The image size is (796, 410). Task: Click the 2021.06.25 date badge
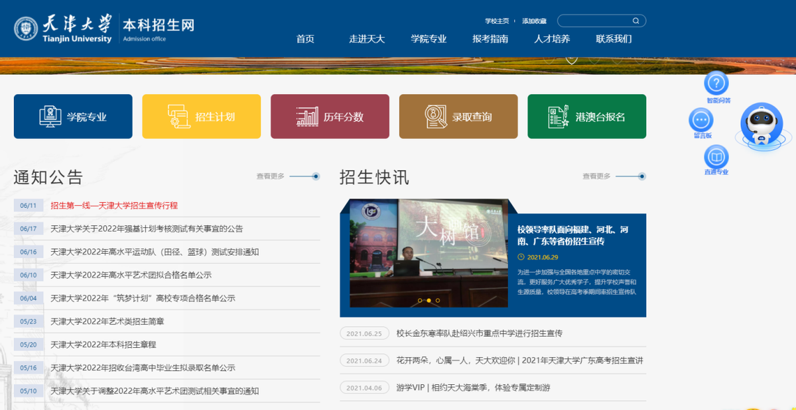(x=364, y=333)
